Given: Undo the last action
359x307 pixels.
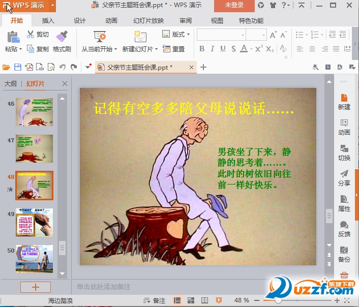Looking at the screenshot, I should pyautogui.click(x=62, y=67).
